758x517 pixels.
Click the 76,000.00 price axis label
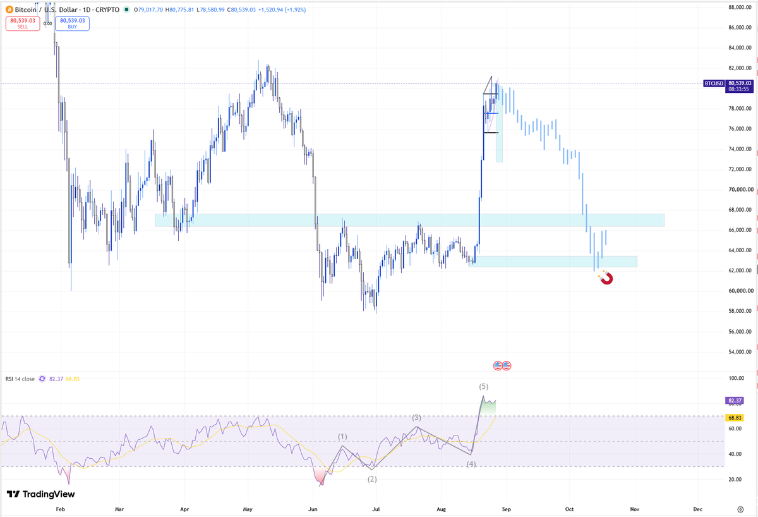738,129
